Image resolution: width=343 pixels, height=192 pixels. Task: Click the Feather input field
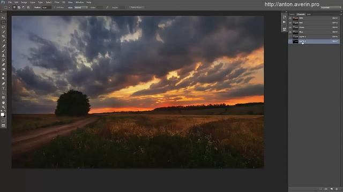[x=47, y=7]
